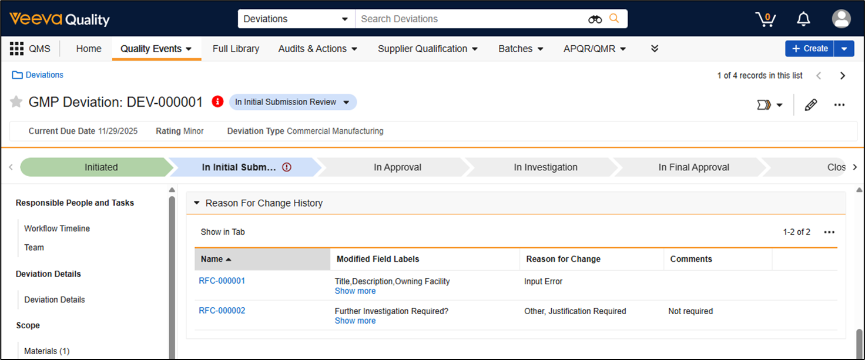The height and width of the screenshot is (360, 865).
Task: Collapse the Reason For Change History section
Action: pos(197,203)
